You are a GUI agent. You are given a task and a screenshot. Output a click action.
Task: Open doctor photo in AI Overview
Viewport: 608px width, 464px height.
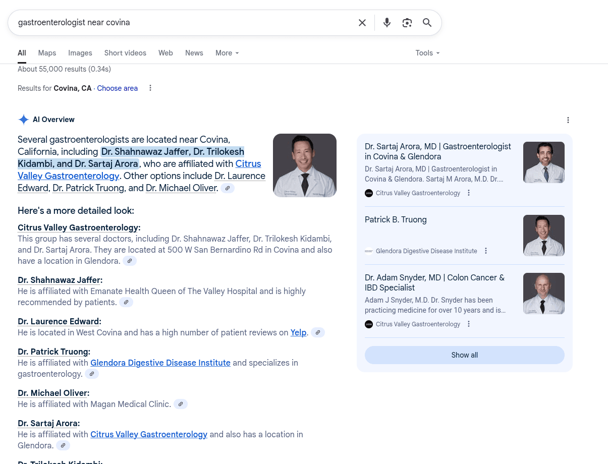tap(305, 165)
